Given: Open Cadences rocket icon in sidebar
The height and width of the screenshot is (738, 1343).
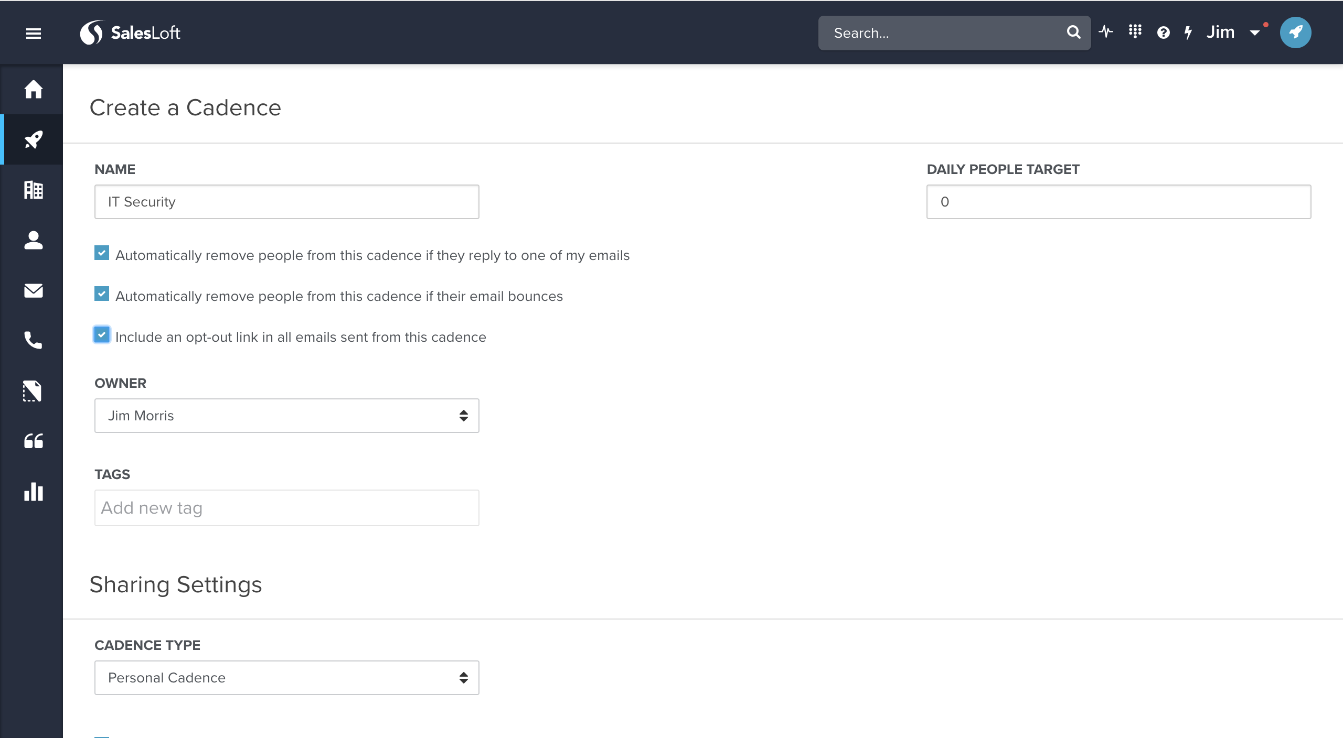Looking at the screenshot, I should [33, 139].
